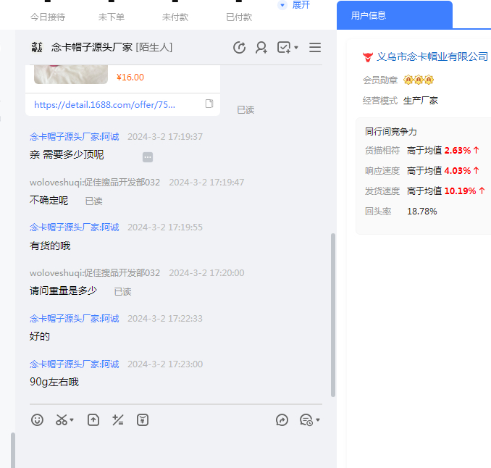Click the 生产厂家 business mode text
The height and width of the screenshot is (468, 491).
coord(421,101)
